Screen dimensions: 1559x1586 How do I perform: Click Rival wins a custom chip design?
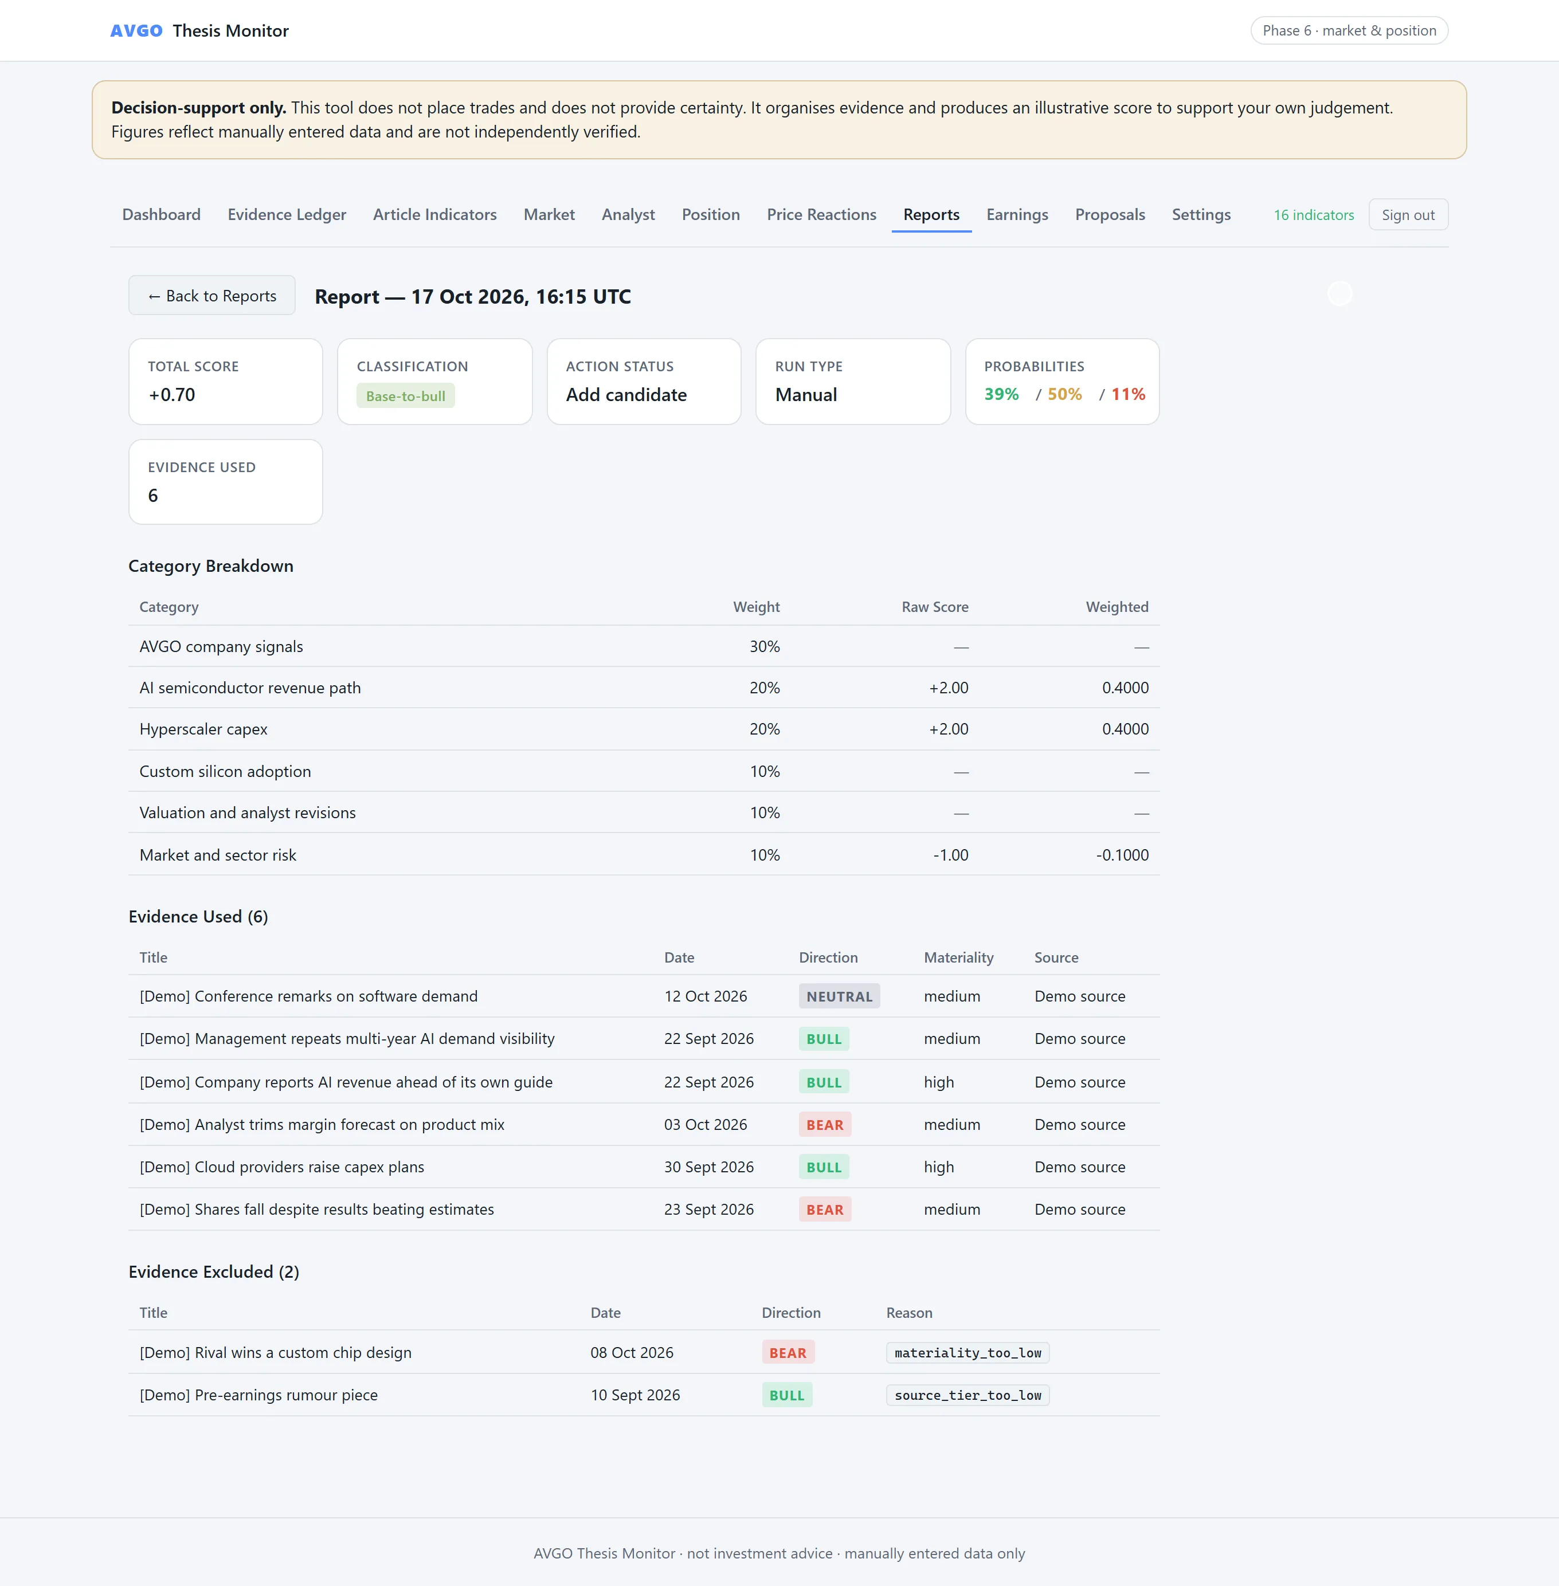[x=275, y=1353]
